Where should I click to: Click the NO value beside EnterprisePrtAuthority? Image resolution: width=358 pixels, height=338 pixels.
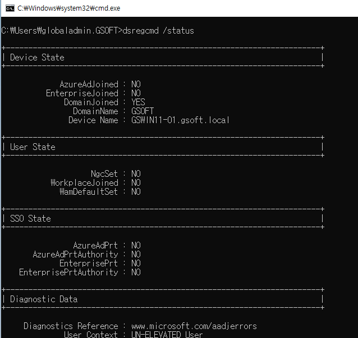point(136,272)
